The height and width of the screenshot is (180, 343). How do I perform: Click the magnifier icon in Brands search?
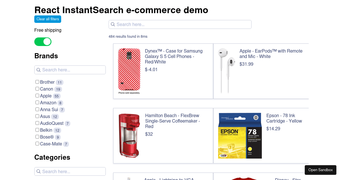39,70
